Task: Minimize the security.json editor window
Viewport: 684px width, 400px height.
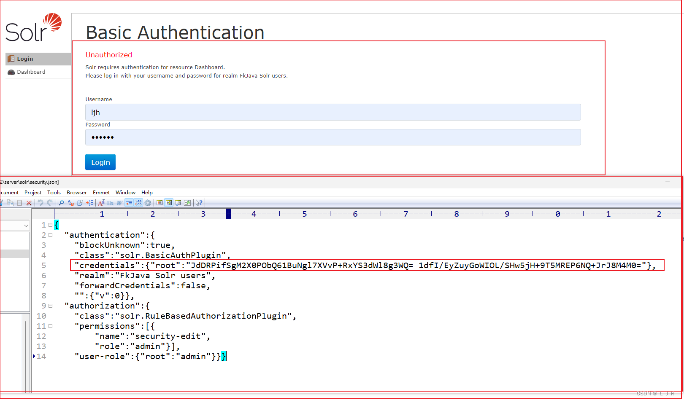Action: click(668, 182)
